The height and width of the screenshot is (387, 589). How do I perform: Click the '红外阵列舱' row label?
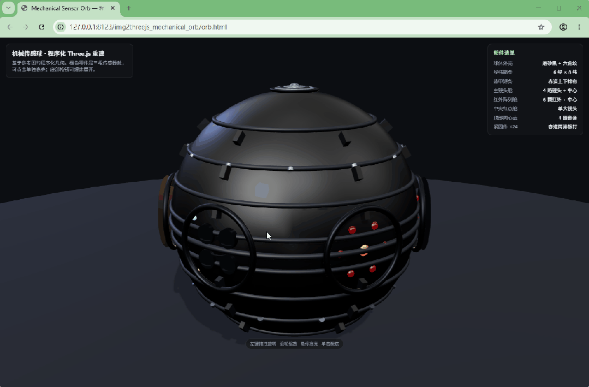[505, 99]
